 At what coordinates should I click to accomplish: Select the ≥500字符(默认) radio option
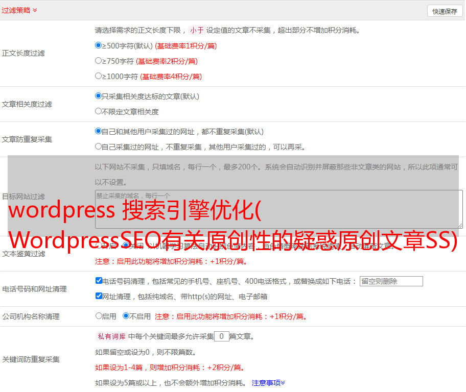pos(99,45)
